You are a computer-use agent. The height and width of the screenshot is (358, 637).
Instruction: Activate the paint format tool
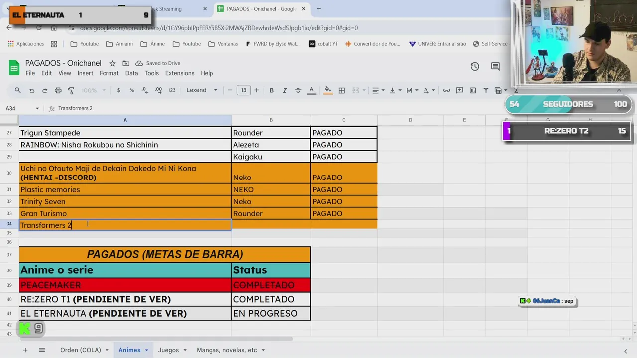tap(71, 90)
